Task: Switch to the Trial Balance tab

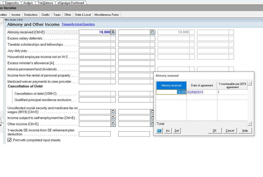Action: tap(45, 3)
